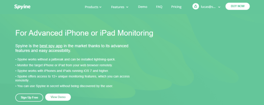This screenshot has height=105, width=264.
Task: Click the user account avatar icon
Action: tap(196, 6)
